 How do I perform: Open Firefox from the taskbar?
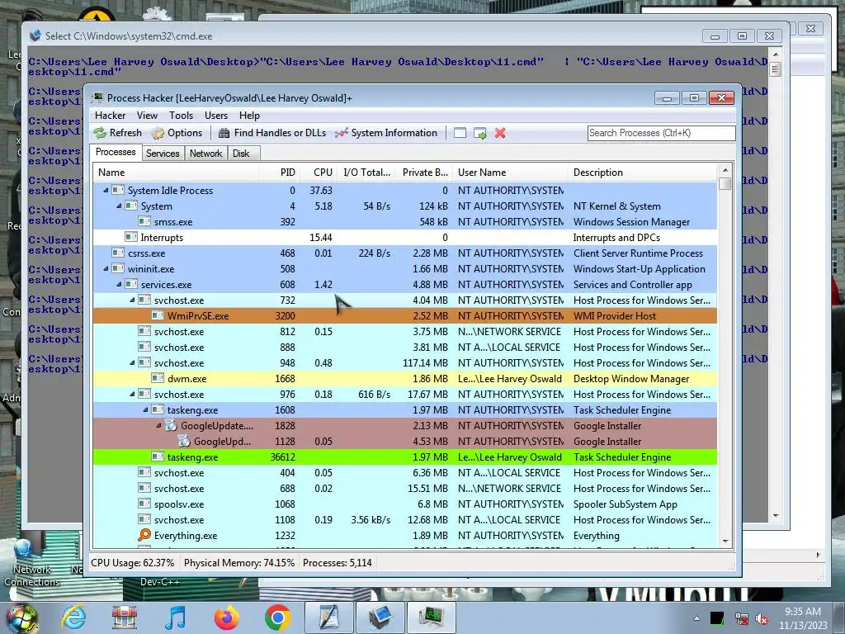[x=226, y=617]
